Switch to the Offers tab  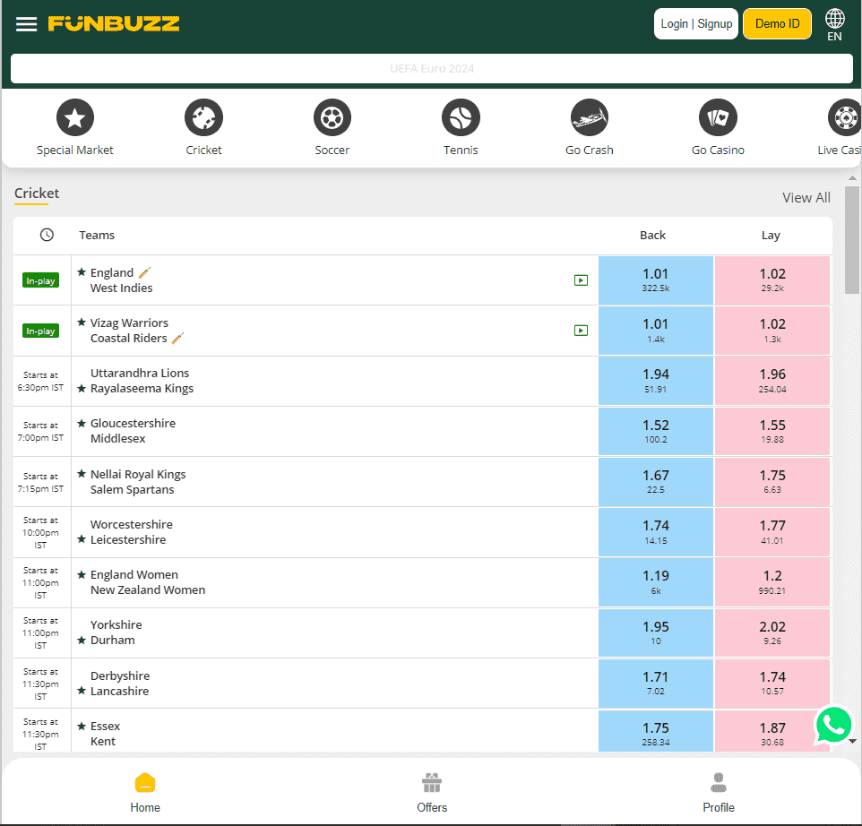click(x=432, y=792)
